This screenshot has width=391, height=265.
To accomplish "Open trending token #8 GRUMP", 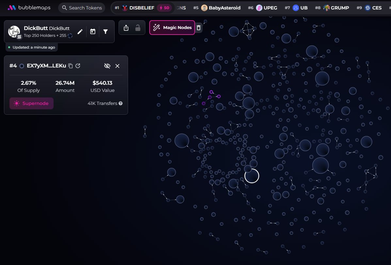I will click(332, 8).
